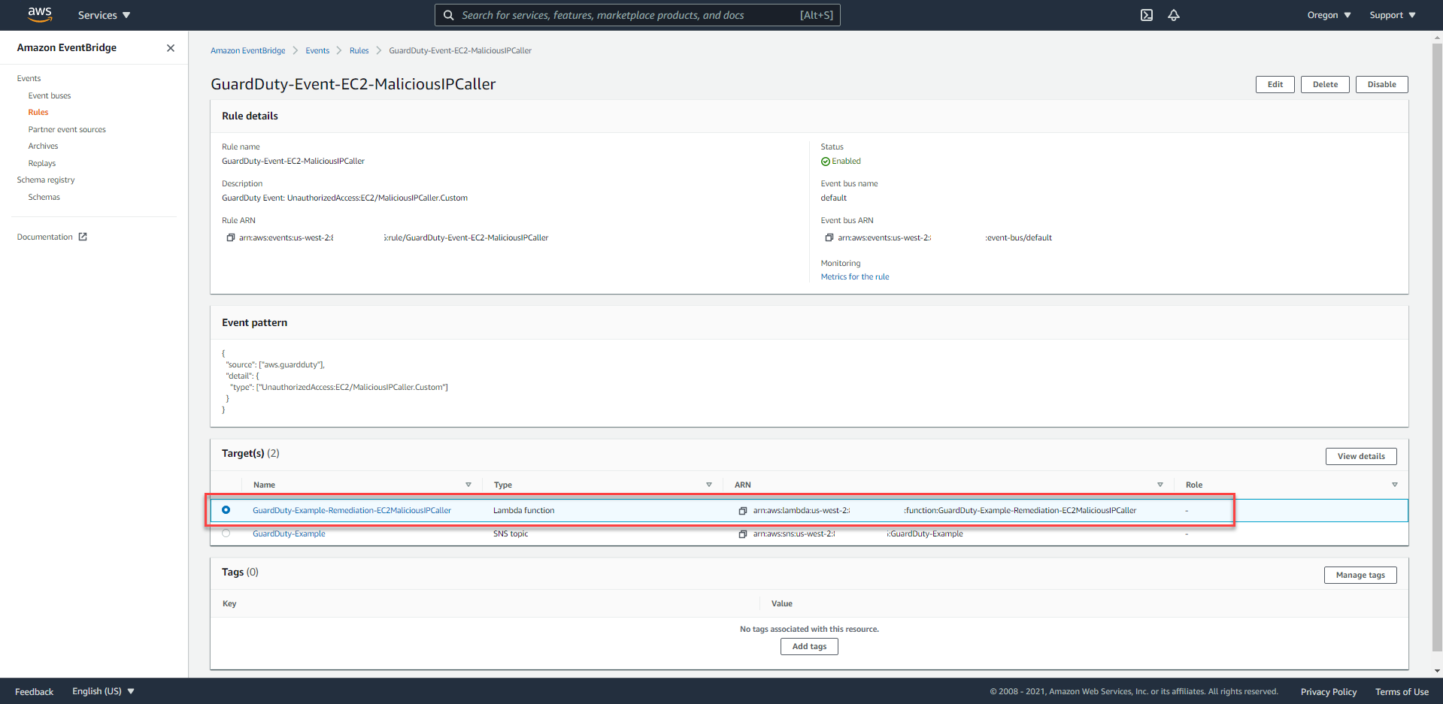Image resolution: width=1443 pixels, height=704 pixels.
Task: Focus the services search field
Action: [638, 15]
